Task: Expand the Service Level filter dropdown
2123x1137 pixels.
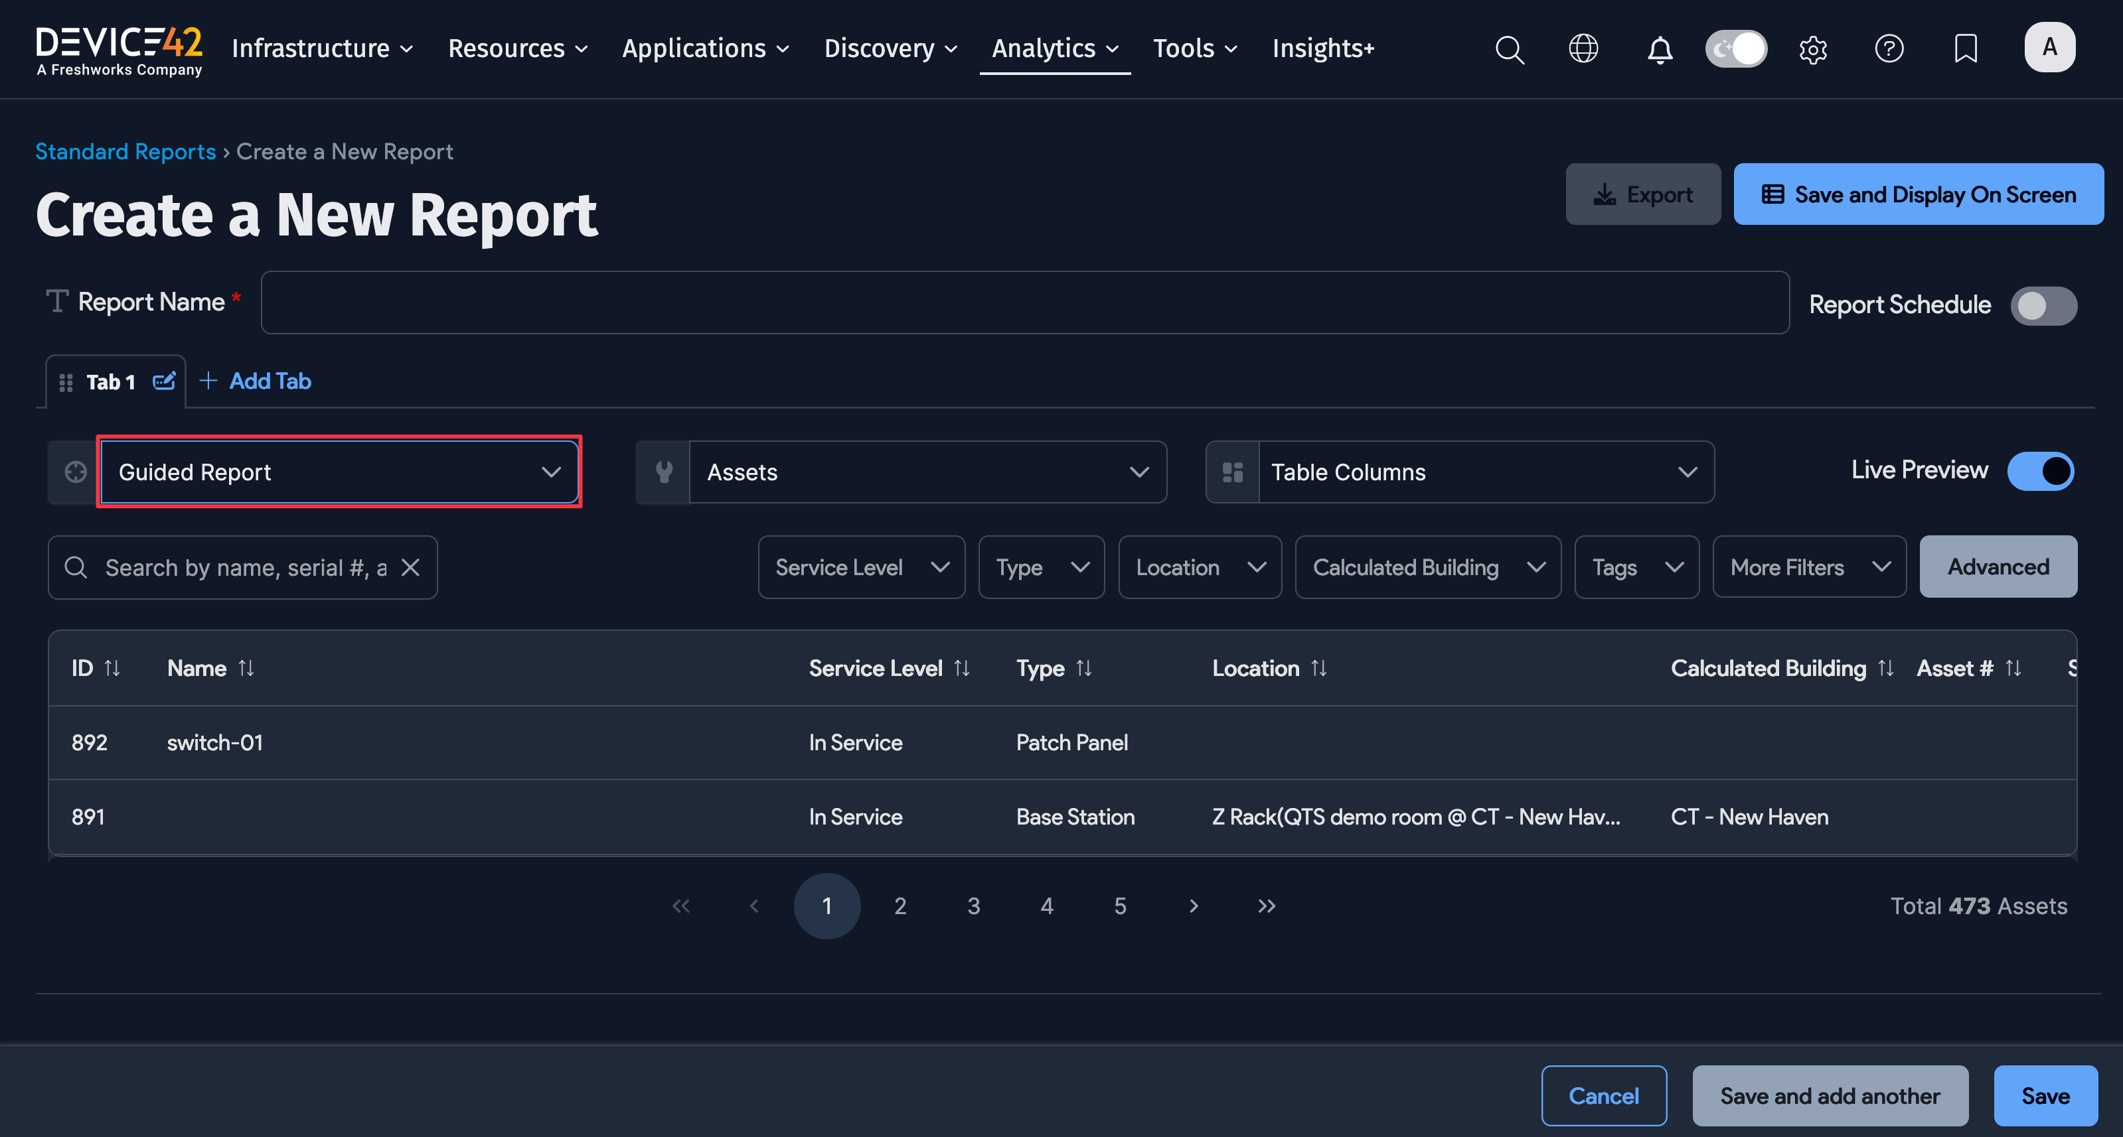Action: [860, 567]
